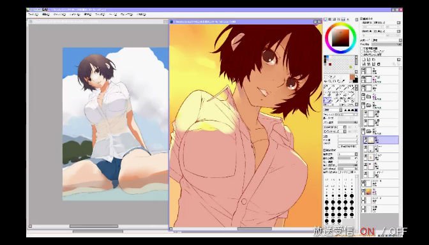The image size is (429, 245).
Task: Open the layer effect dropdown
Action: [386, 31]
